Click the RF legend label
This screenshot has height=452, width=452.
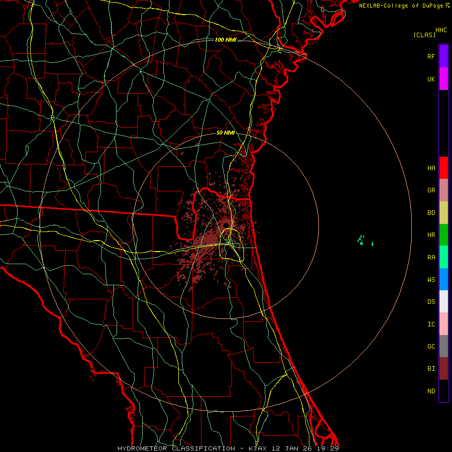pyautogui.click(x=431, y=56)
